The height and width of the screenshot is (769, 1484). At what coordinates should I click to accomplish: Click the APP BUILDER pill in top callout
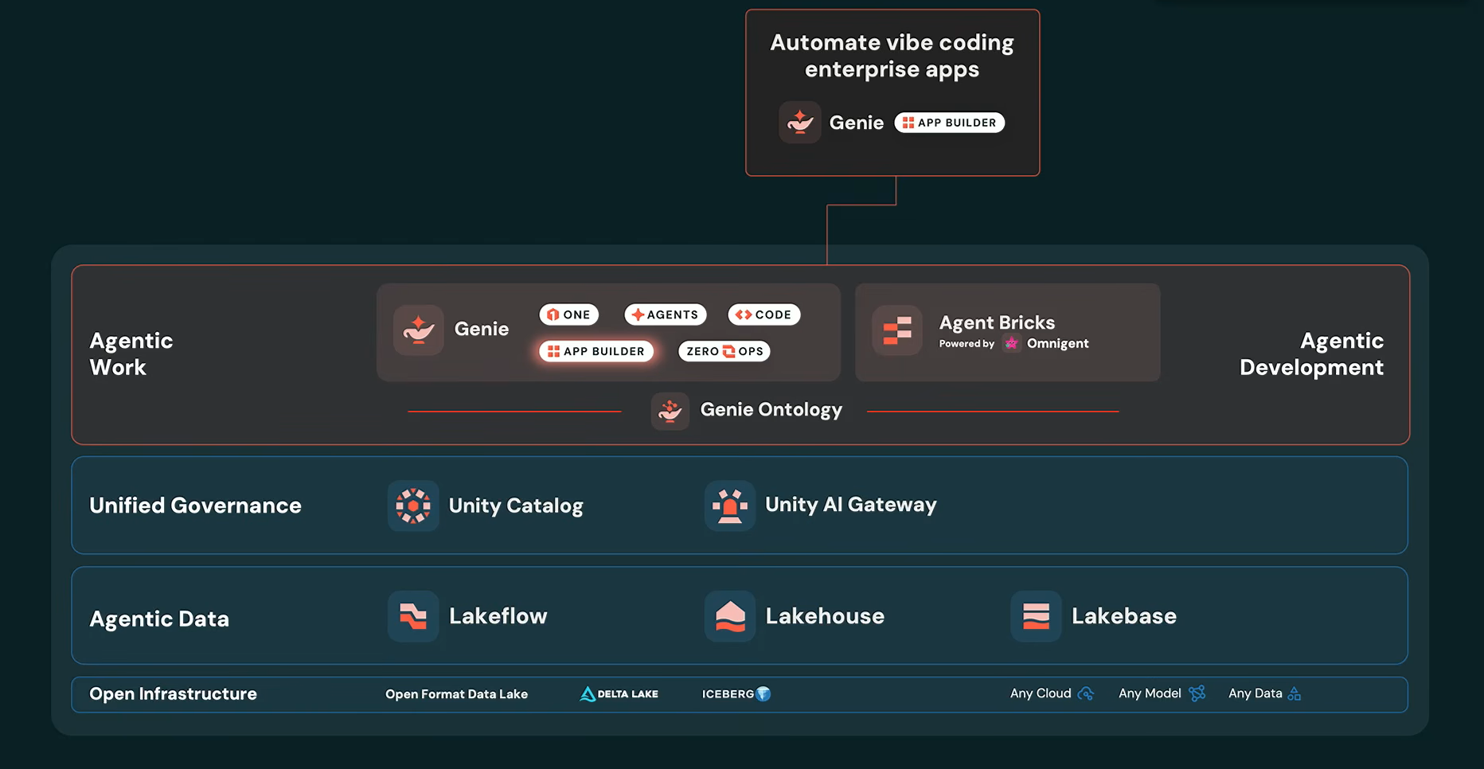click(x=949, y=123)
